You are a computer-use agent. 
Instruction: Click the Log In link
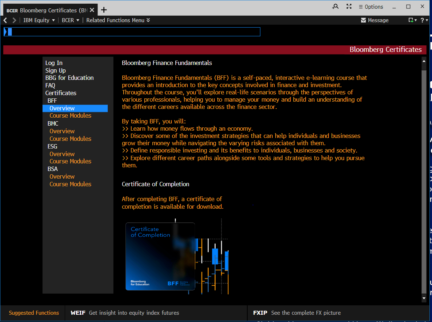[x=54, y=63]
